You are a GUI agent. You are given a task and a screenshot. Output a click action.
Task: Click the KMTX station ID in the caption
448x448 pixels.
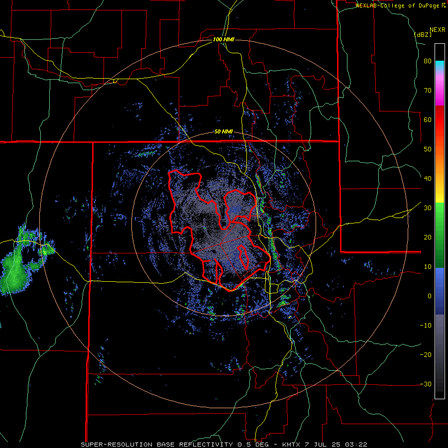[x=291, y=445]
